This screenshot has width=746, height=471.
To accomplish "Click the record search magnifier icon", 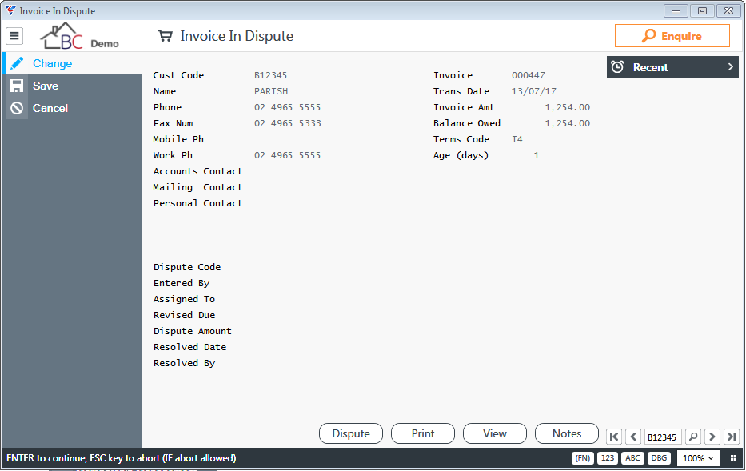I will point(693,437).
